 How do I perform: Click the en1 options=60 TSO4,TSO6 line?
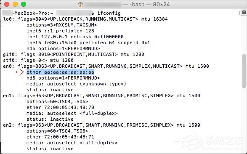tap(57, 101)
